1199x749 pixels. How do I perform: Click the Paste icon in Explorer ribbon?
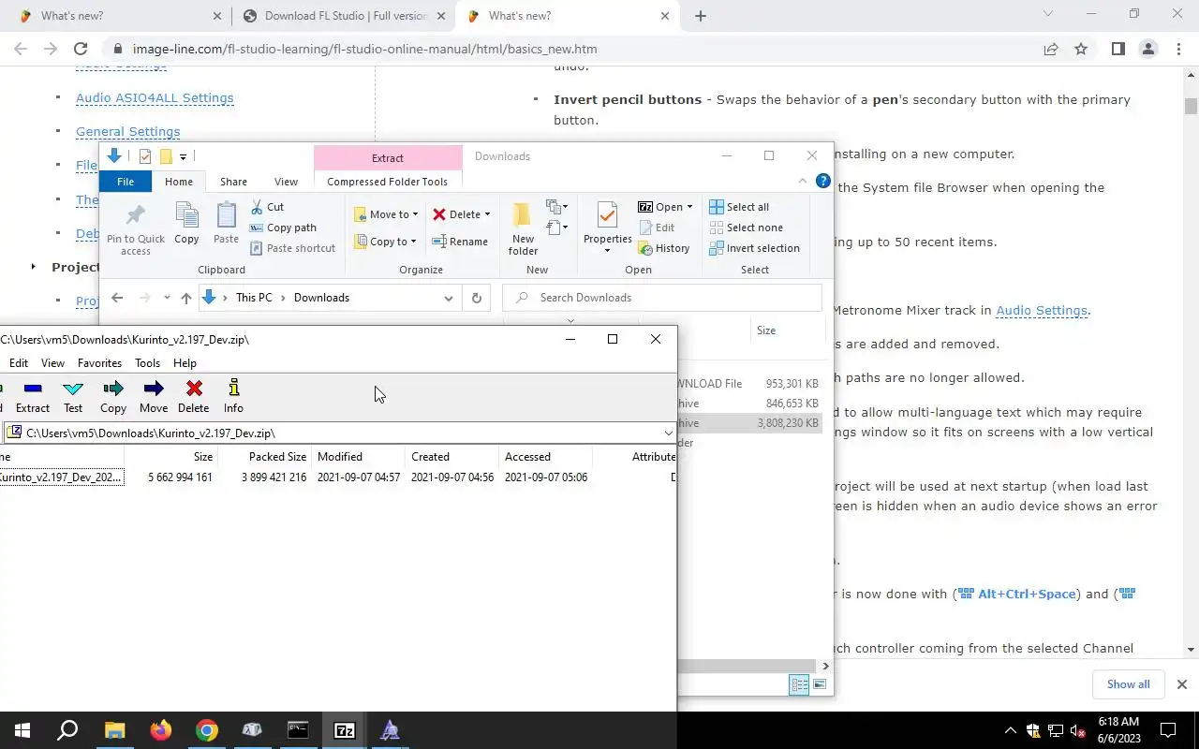[226, 225]
